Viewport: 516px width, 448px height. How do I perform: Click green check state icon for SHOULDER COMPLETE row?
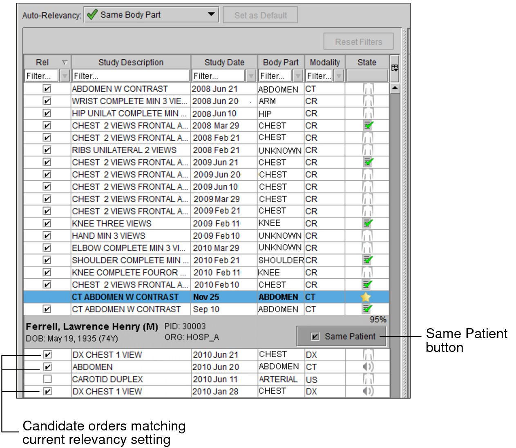point(368,260)
